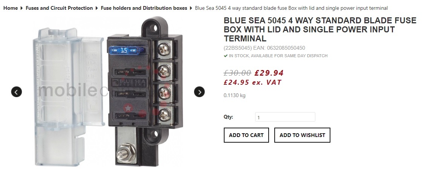Screen dimensions: 425x169
Task: Show the next product image
Action: point(199,92)
